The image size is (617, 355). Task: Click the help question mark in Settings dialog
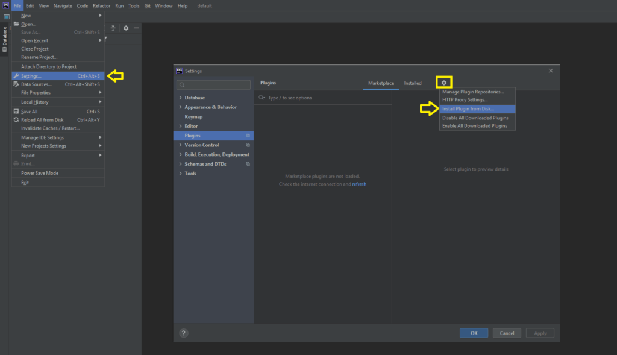[x=183, y=332]
